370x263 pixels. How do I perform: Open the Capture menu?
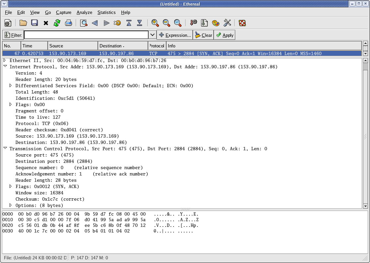[x=63, y=13]
